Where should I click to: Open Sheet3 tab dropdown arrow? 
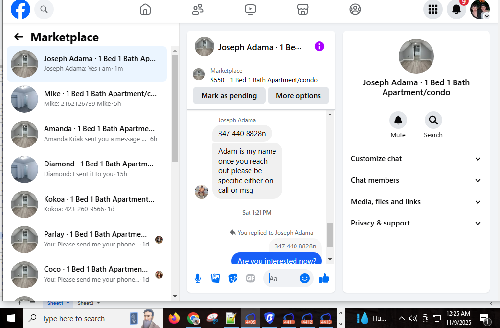tap(98, 303)
